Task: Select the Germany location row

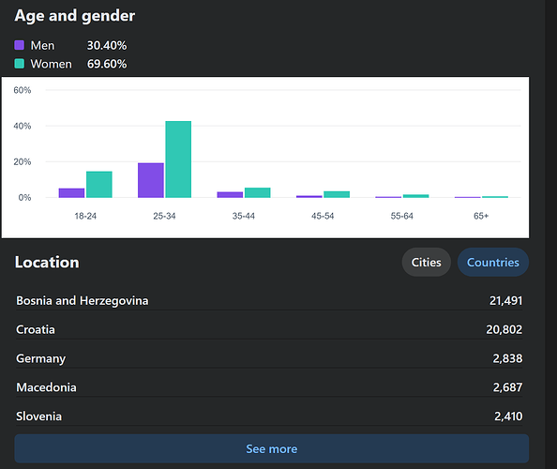Action: (x=269, y=358)
